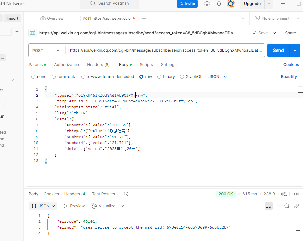Open response Headers (4) tab
This screenshot has height=241, width=303.
click(76, 194)
